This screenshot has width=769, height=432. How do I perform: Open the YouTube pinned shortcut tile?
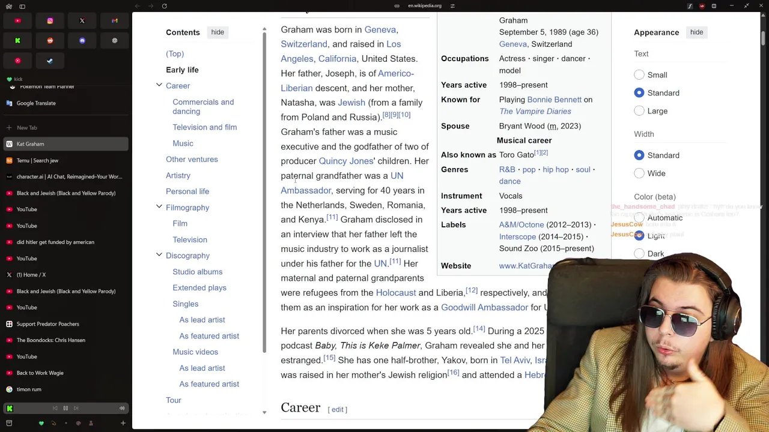[17, 21]
